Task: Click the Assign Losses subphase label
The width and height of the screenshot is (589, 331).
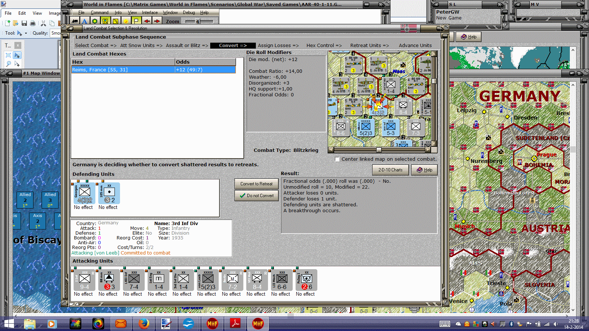Action: (x=278, y=46)
